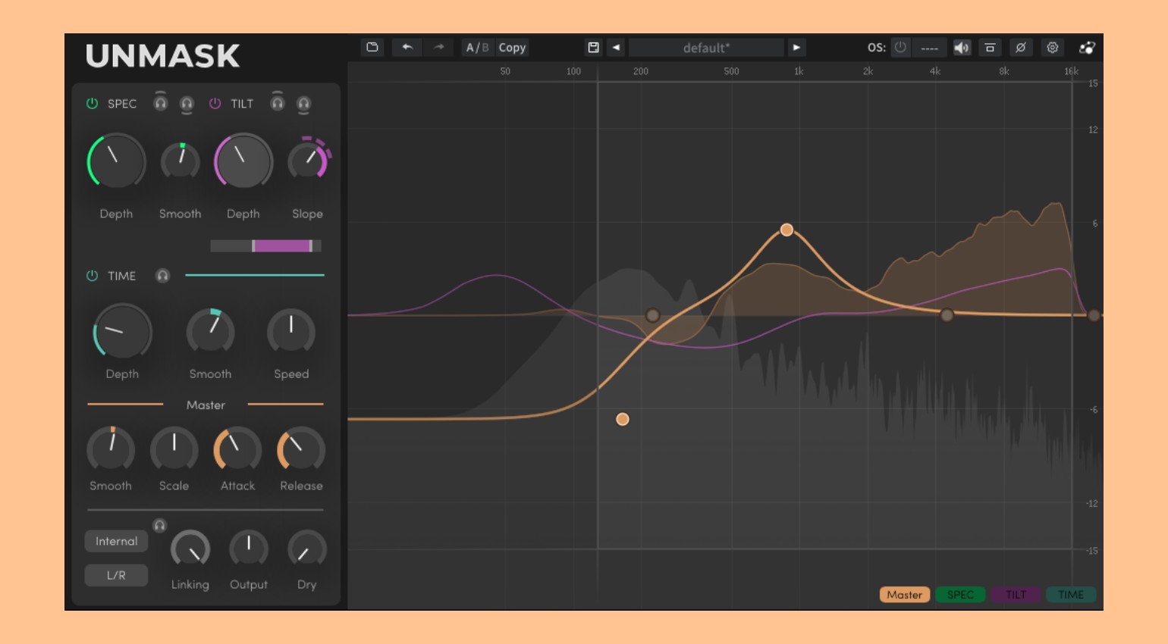Click TILT's headphone icon with arc below
This screenshot has width=1168, height=644.
point(303,105)
